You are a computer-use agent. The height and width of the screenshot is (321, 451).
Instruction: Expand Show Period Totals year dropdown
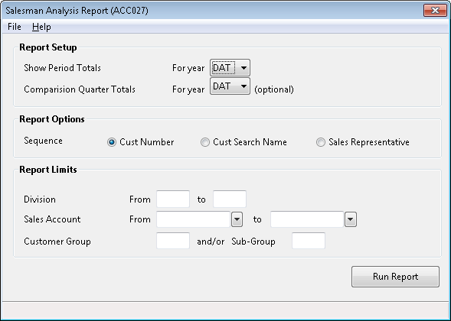pos(230,68)
